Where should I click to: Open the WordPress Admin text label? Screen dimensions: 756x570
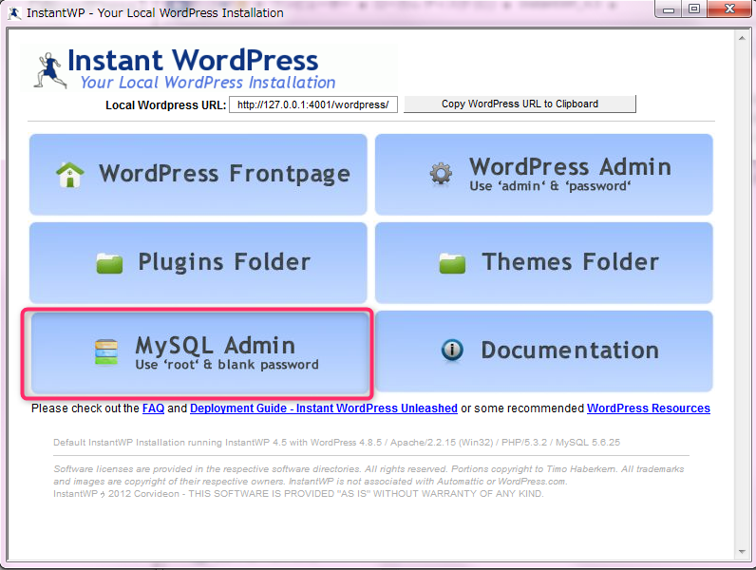pyautogui.click(x=570, y=167)
